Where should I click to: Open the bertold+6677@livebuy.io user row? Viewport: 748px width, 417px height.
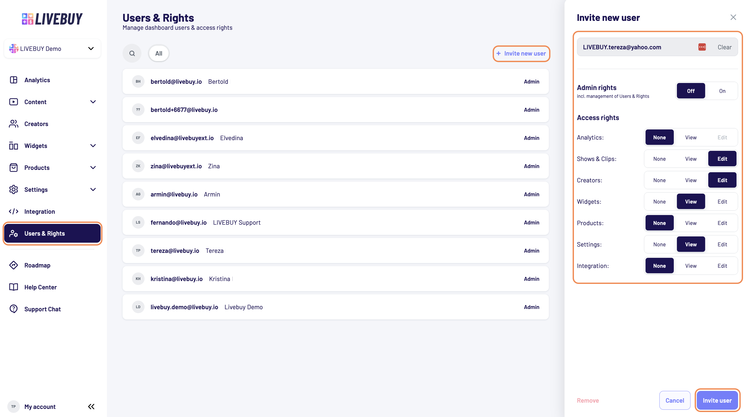(335, 110)
